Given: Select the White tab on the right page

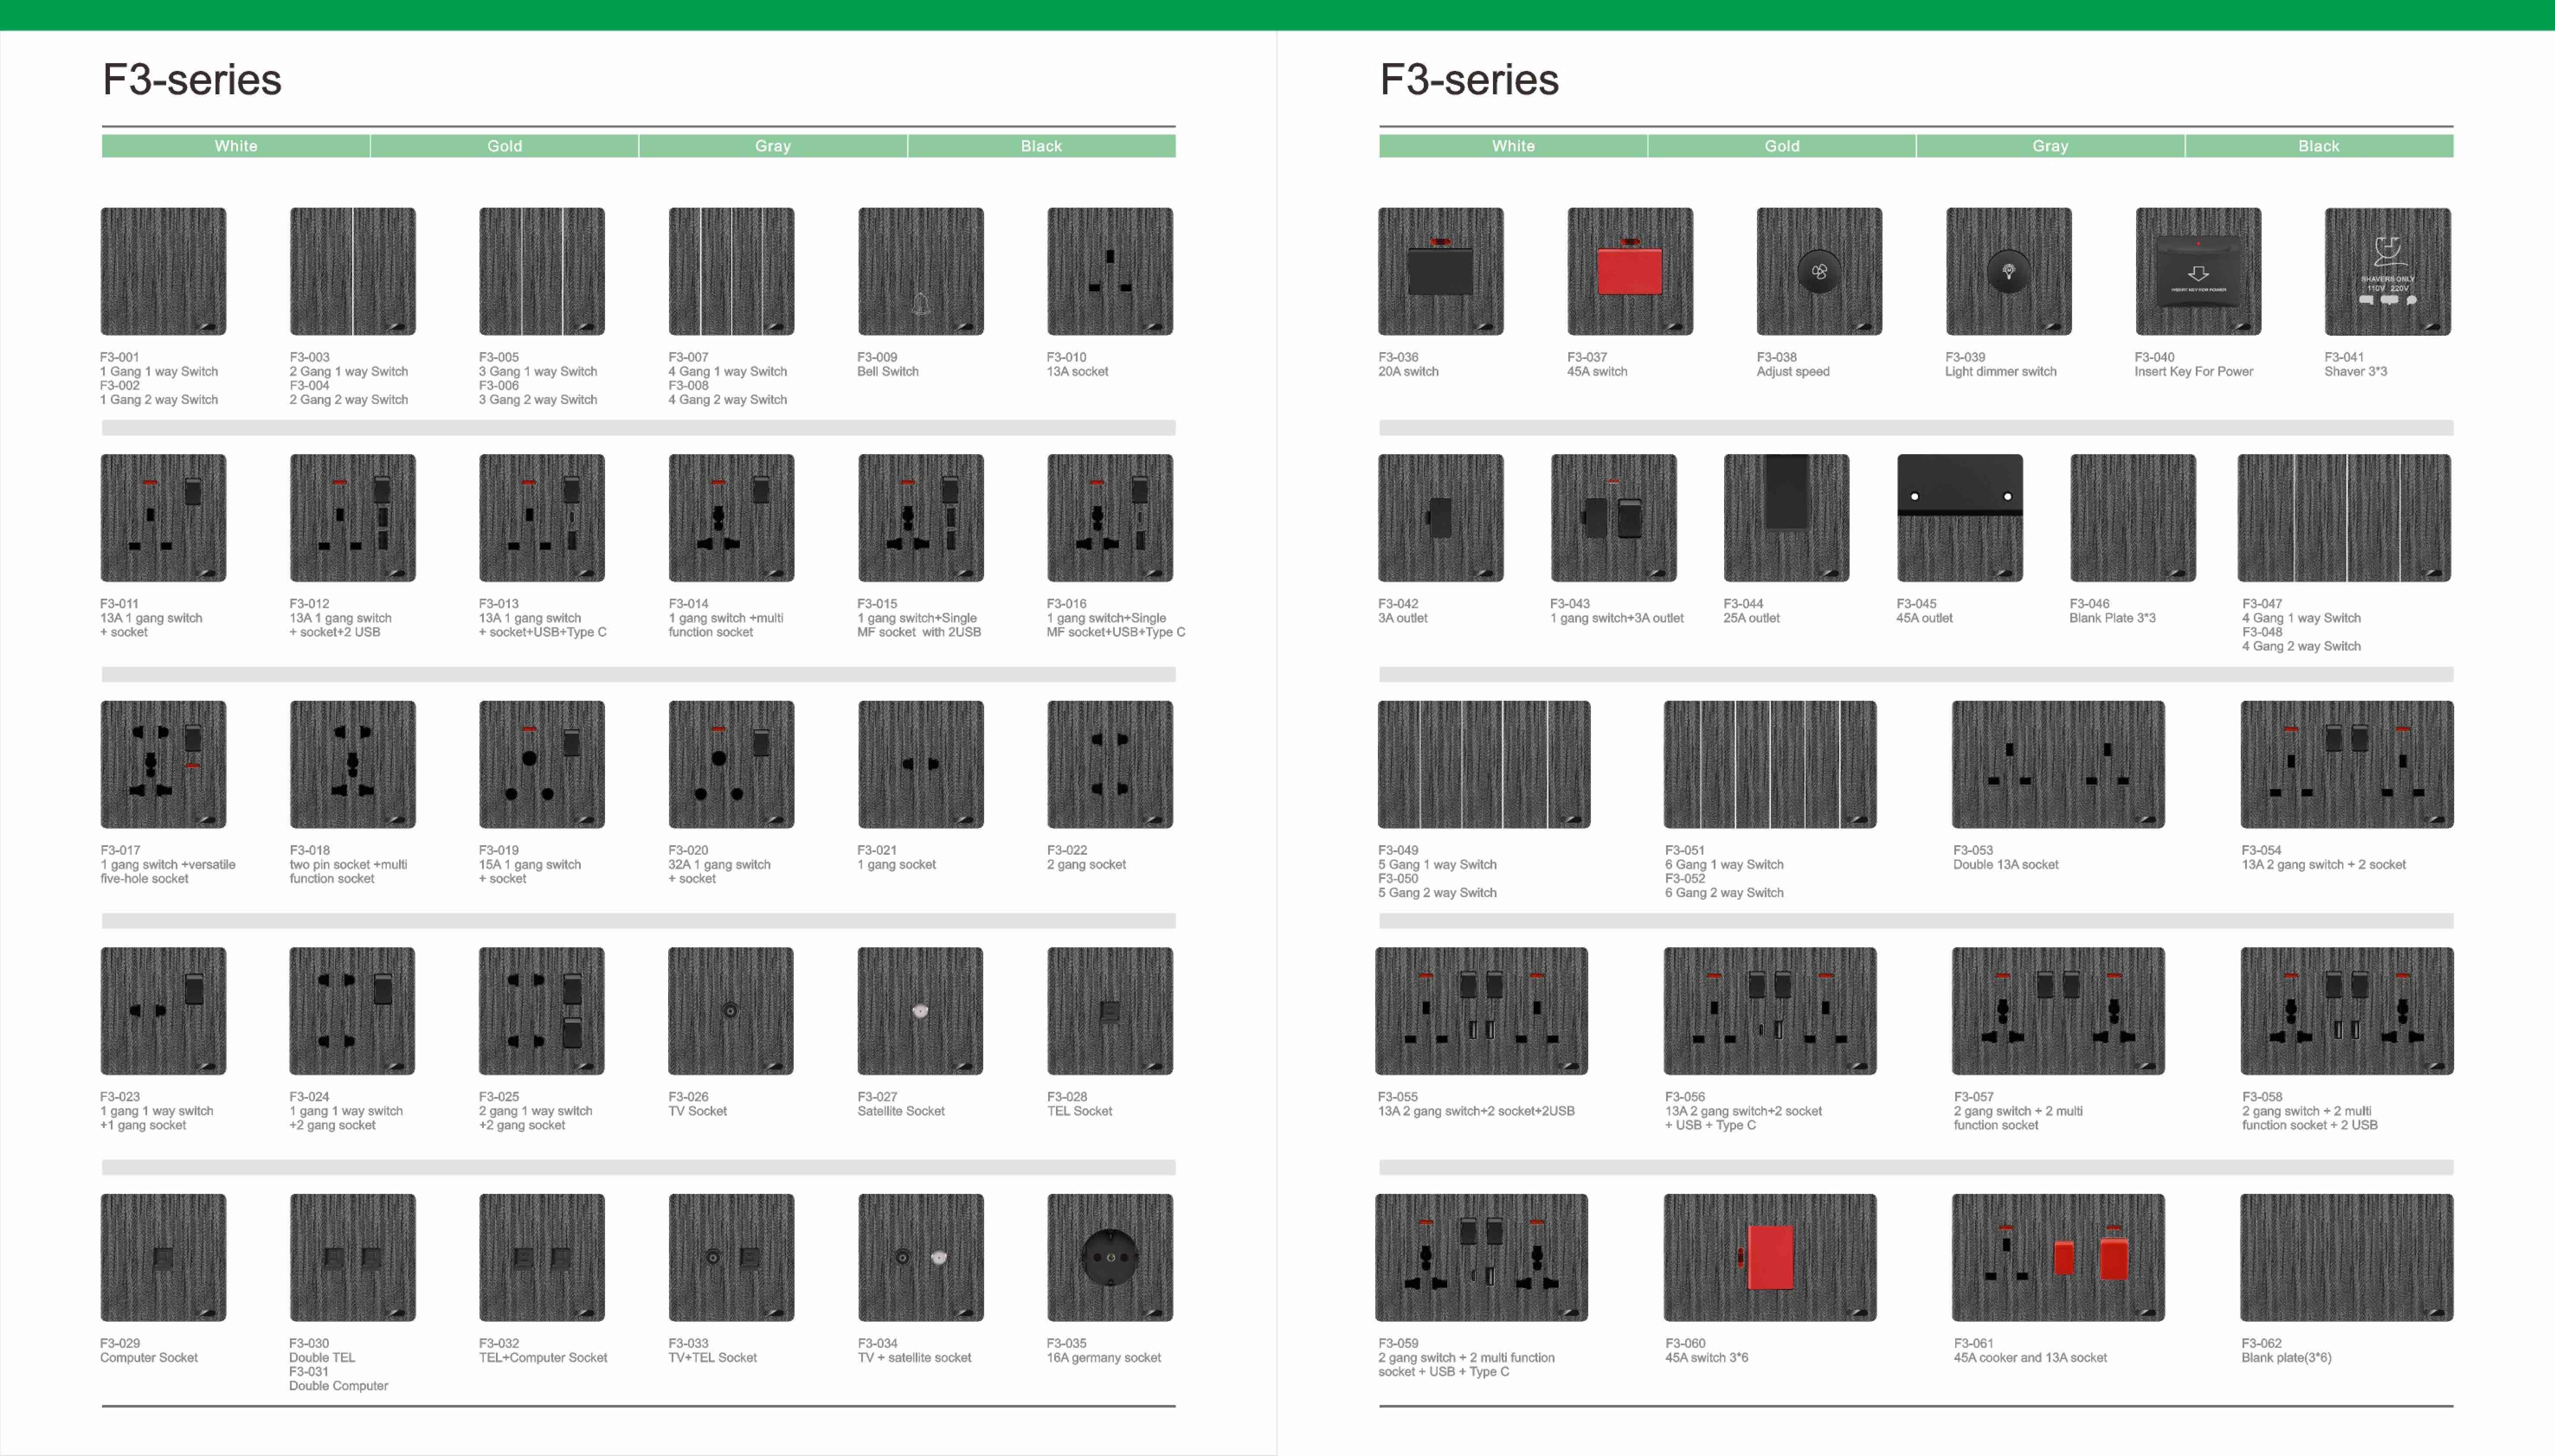Looking at the screenshot, I should click(x=1514, y=146).
